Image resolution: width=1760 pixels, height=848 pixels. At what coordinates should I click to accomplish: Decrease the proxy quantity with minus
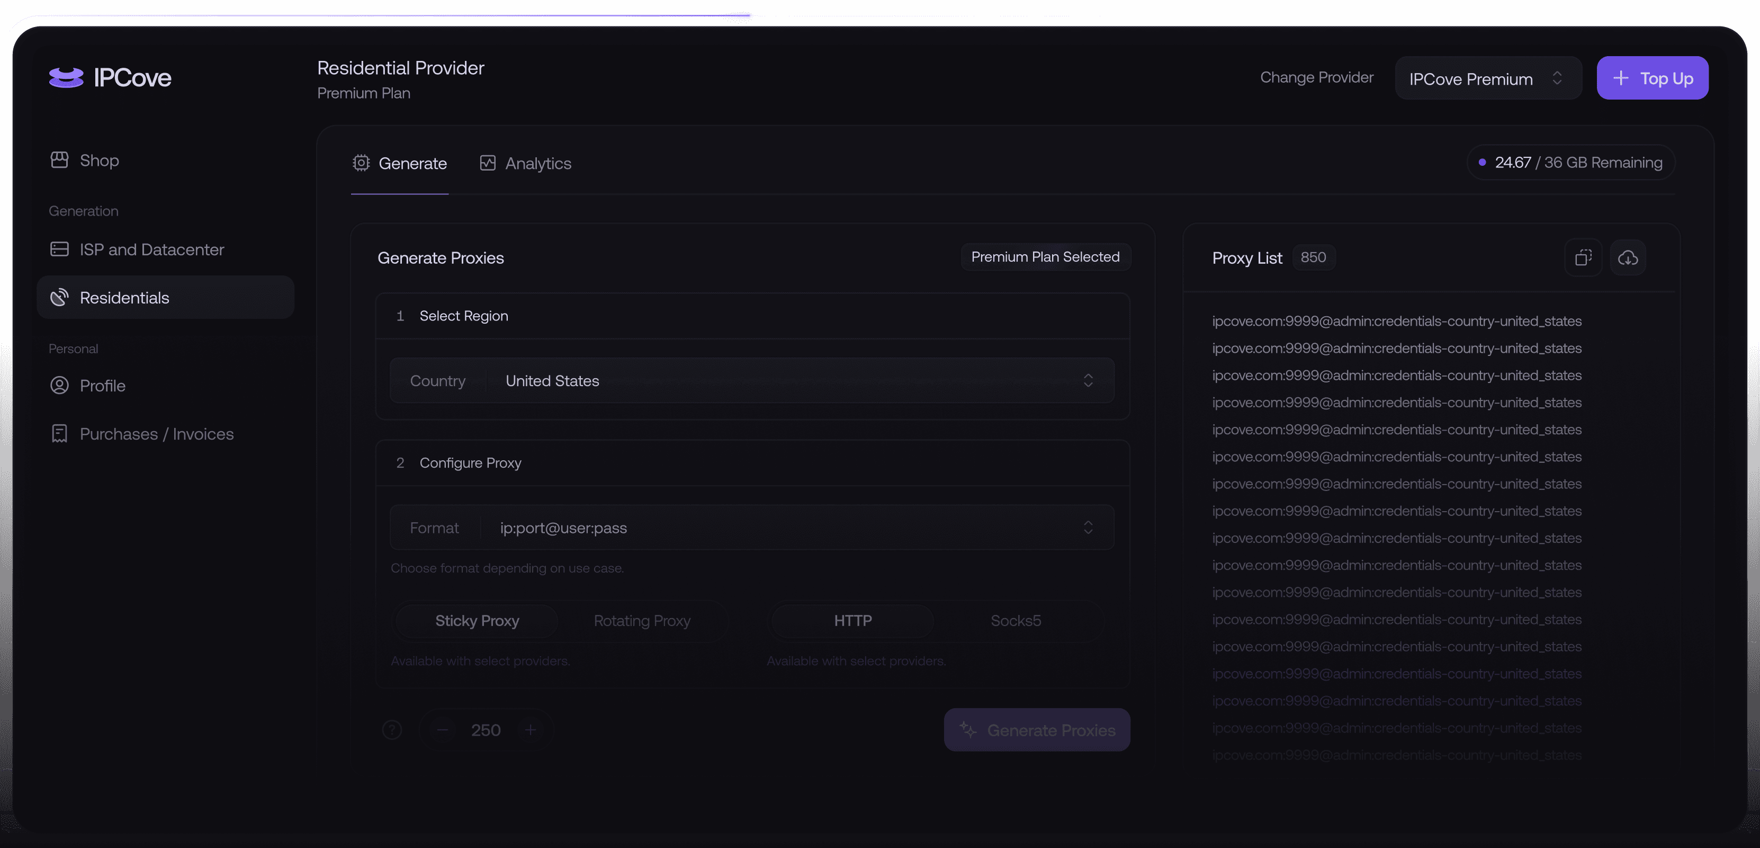(x=443, y=730)
